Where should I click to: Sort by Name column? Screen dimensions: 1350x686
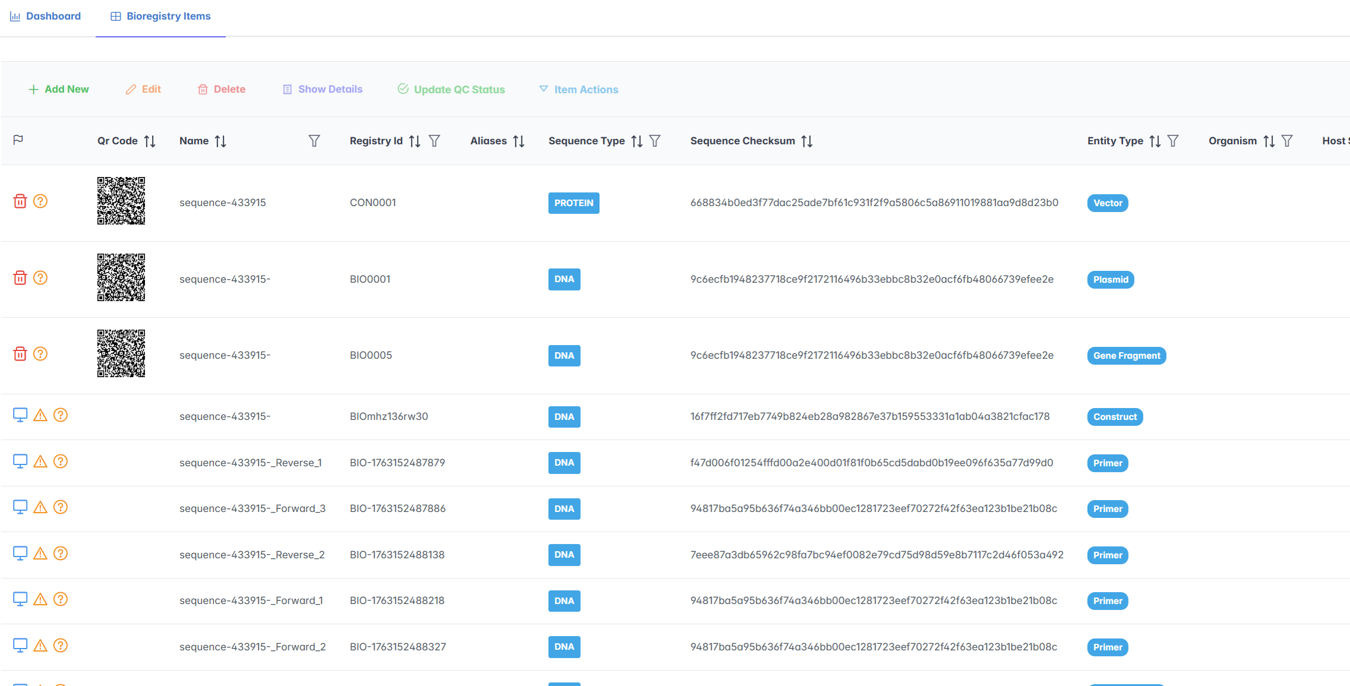pos(220,141)
